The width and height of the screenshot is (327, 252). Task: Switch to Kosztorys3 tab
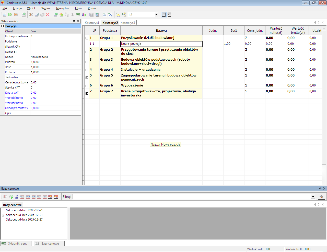click(128, 23)
